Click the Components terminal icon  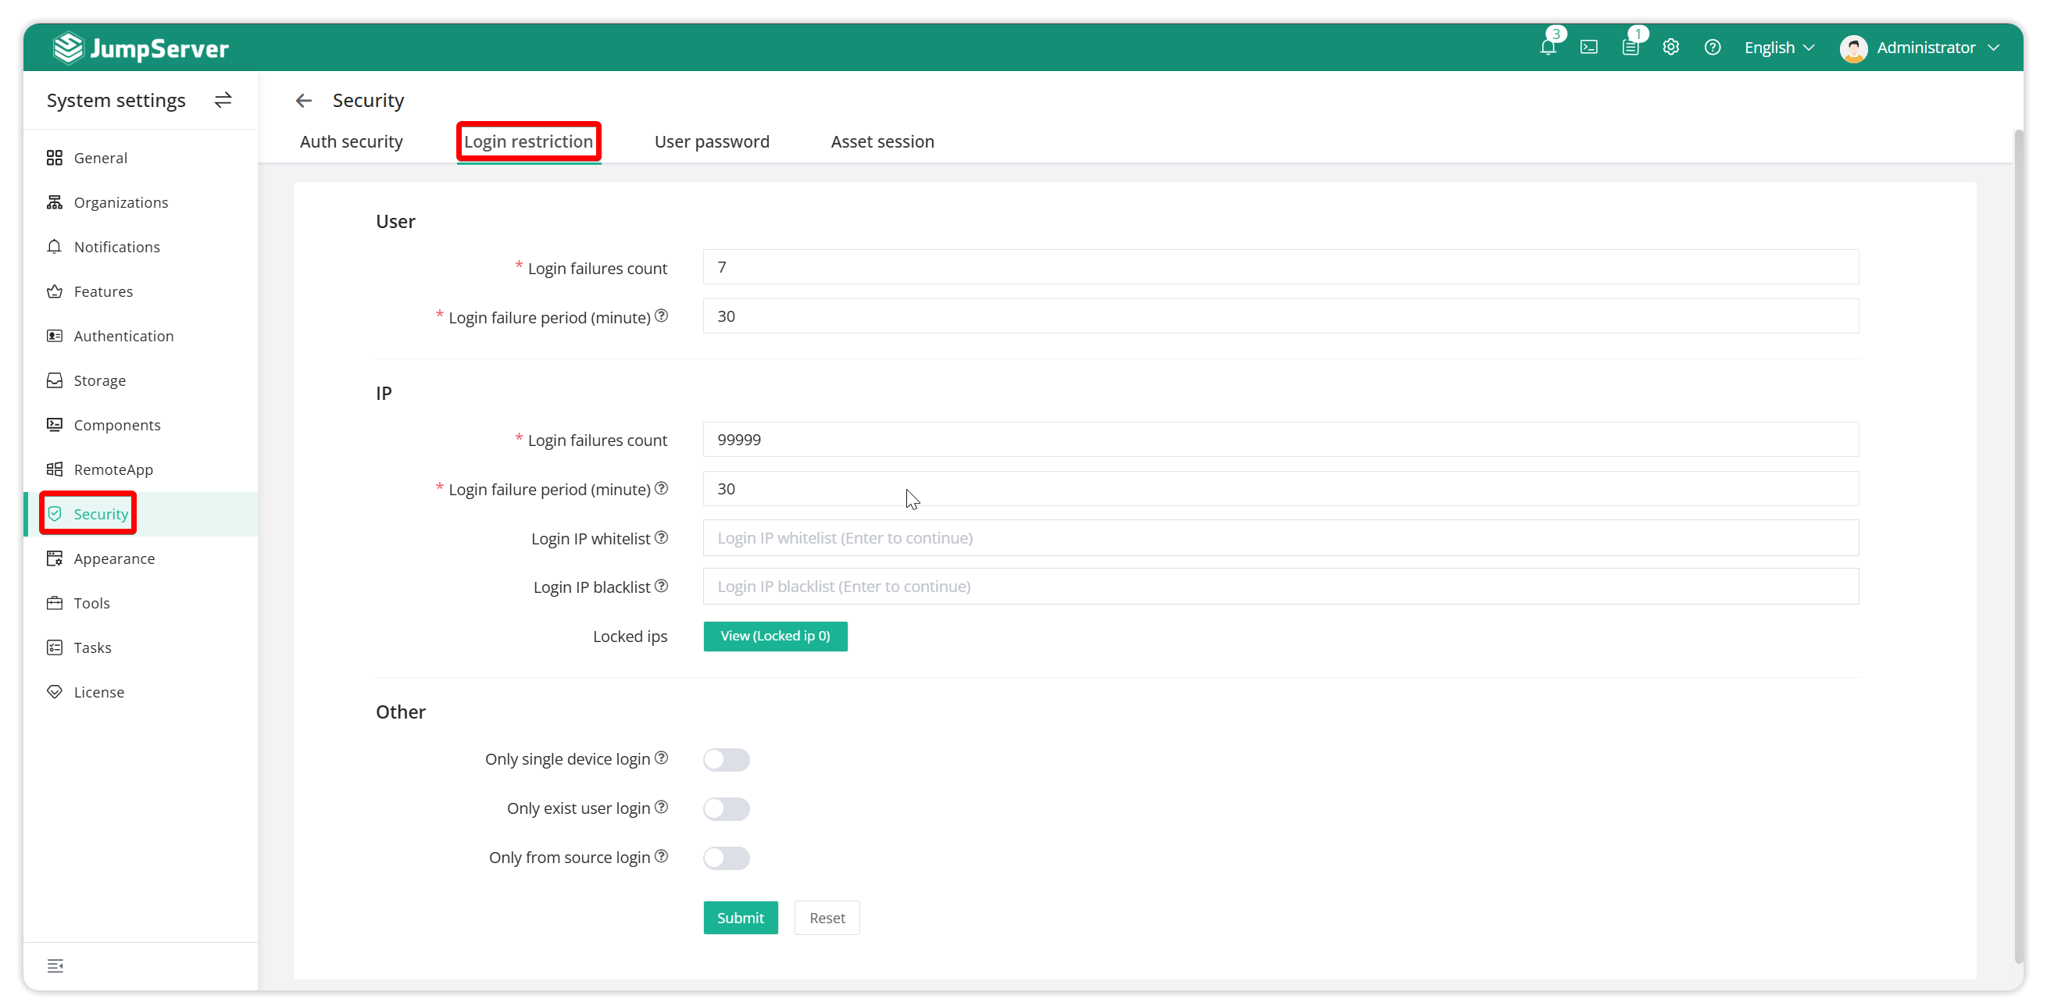54,424
